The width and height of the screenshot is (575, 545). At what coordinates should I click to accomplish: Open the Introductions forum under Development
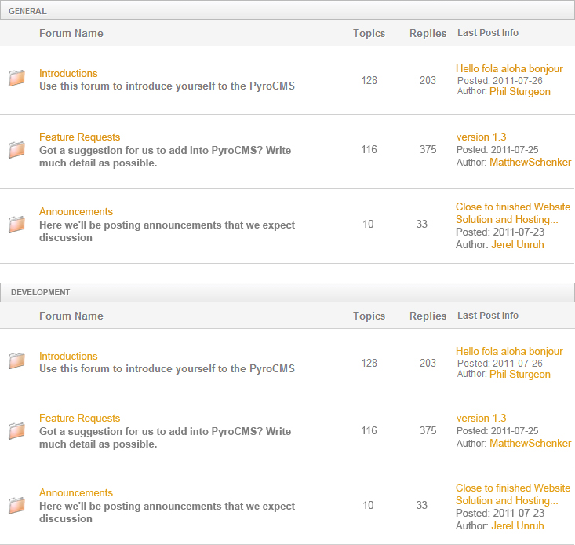(68, 356)
